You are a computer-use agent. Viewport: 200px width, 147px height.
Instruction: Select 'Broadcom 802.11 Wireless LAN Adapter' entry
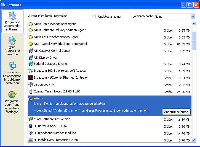pos(110,71)
